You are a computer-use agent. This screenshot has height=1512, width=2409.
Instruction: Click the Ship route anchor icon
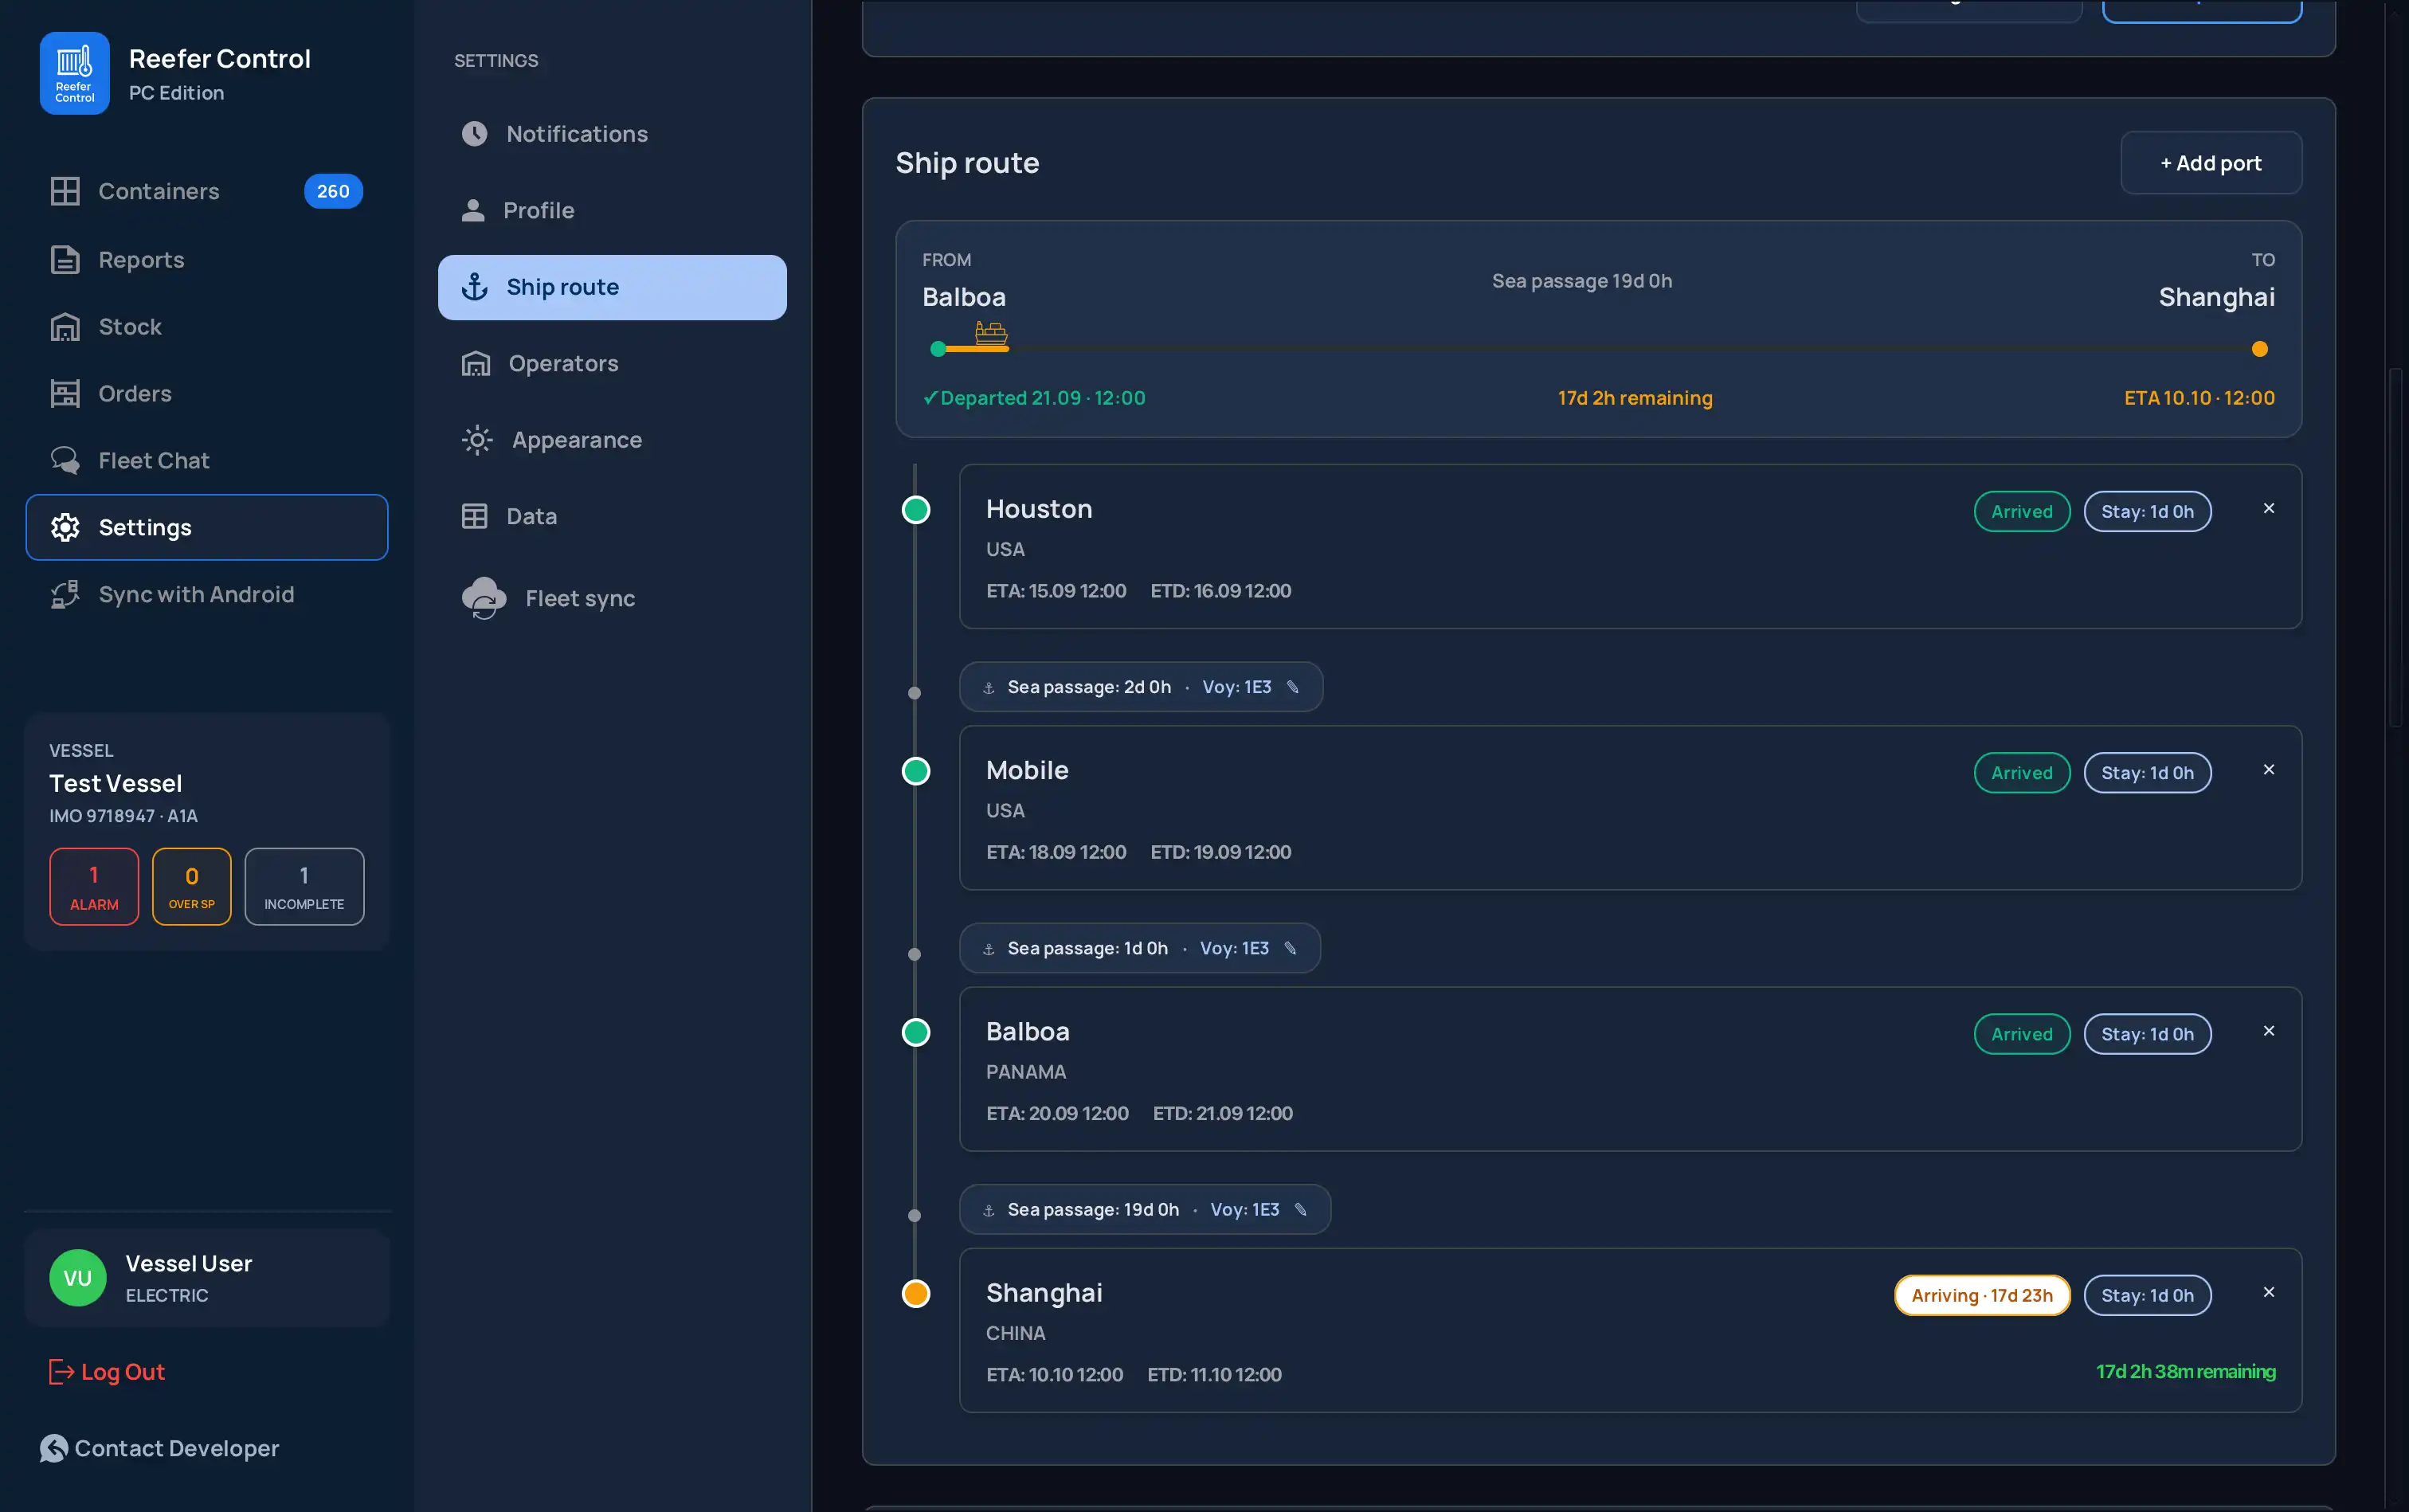tap(474, 287)
